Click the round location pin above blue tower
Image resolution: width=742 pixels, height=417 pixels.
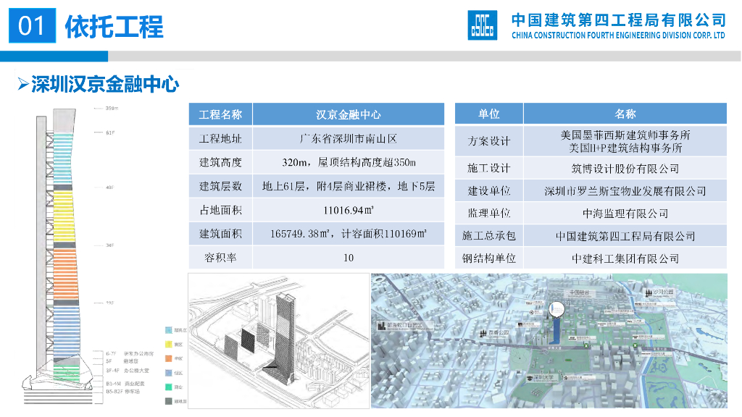[x=554, y=309]
